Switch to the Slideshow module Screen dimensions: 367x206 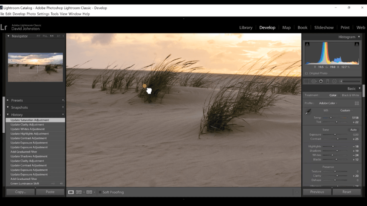324,27
